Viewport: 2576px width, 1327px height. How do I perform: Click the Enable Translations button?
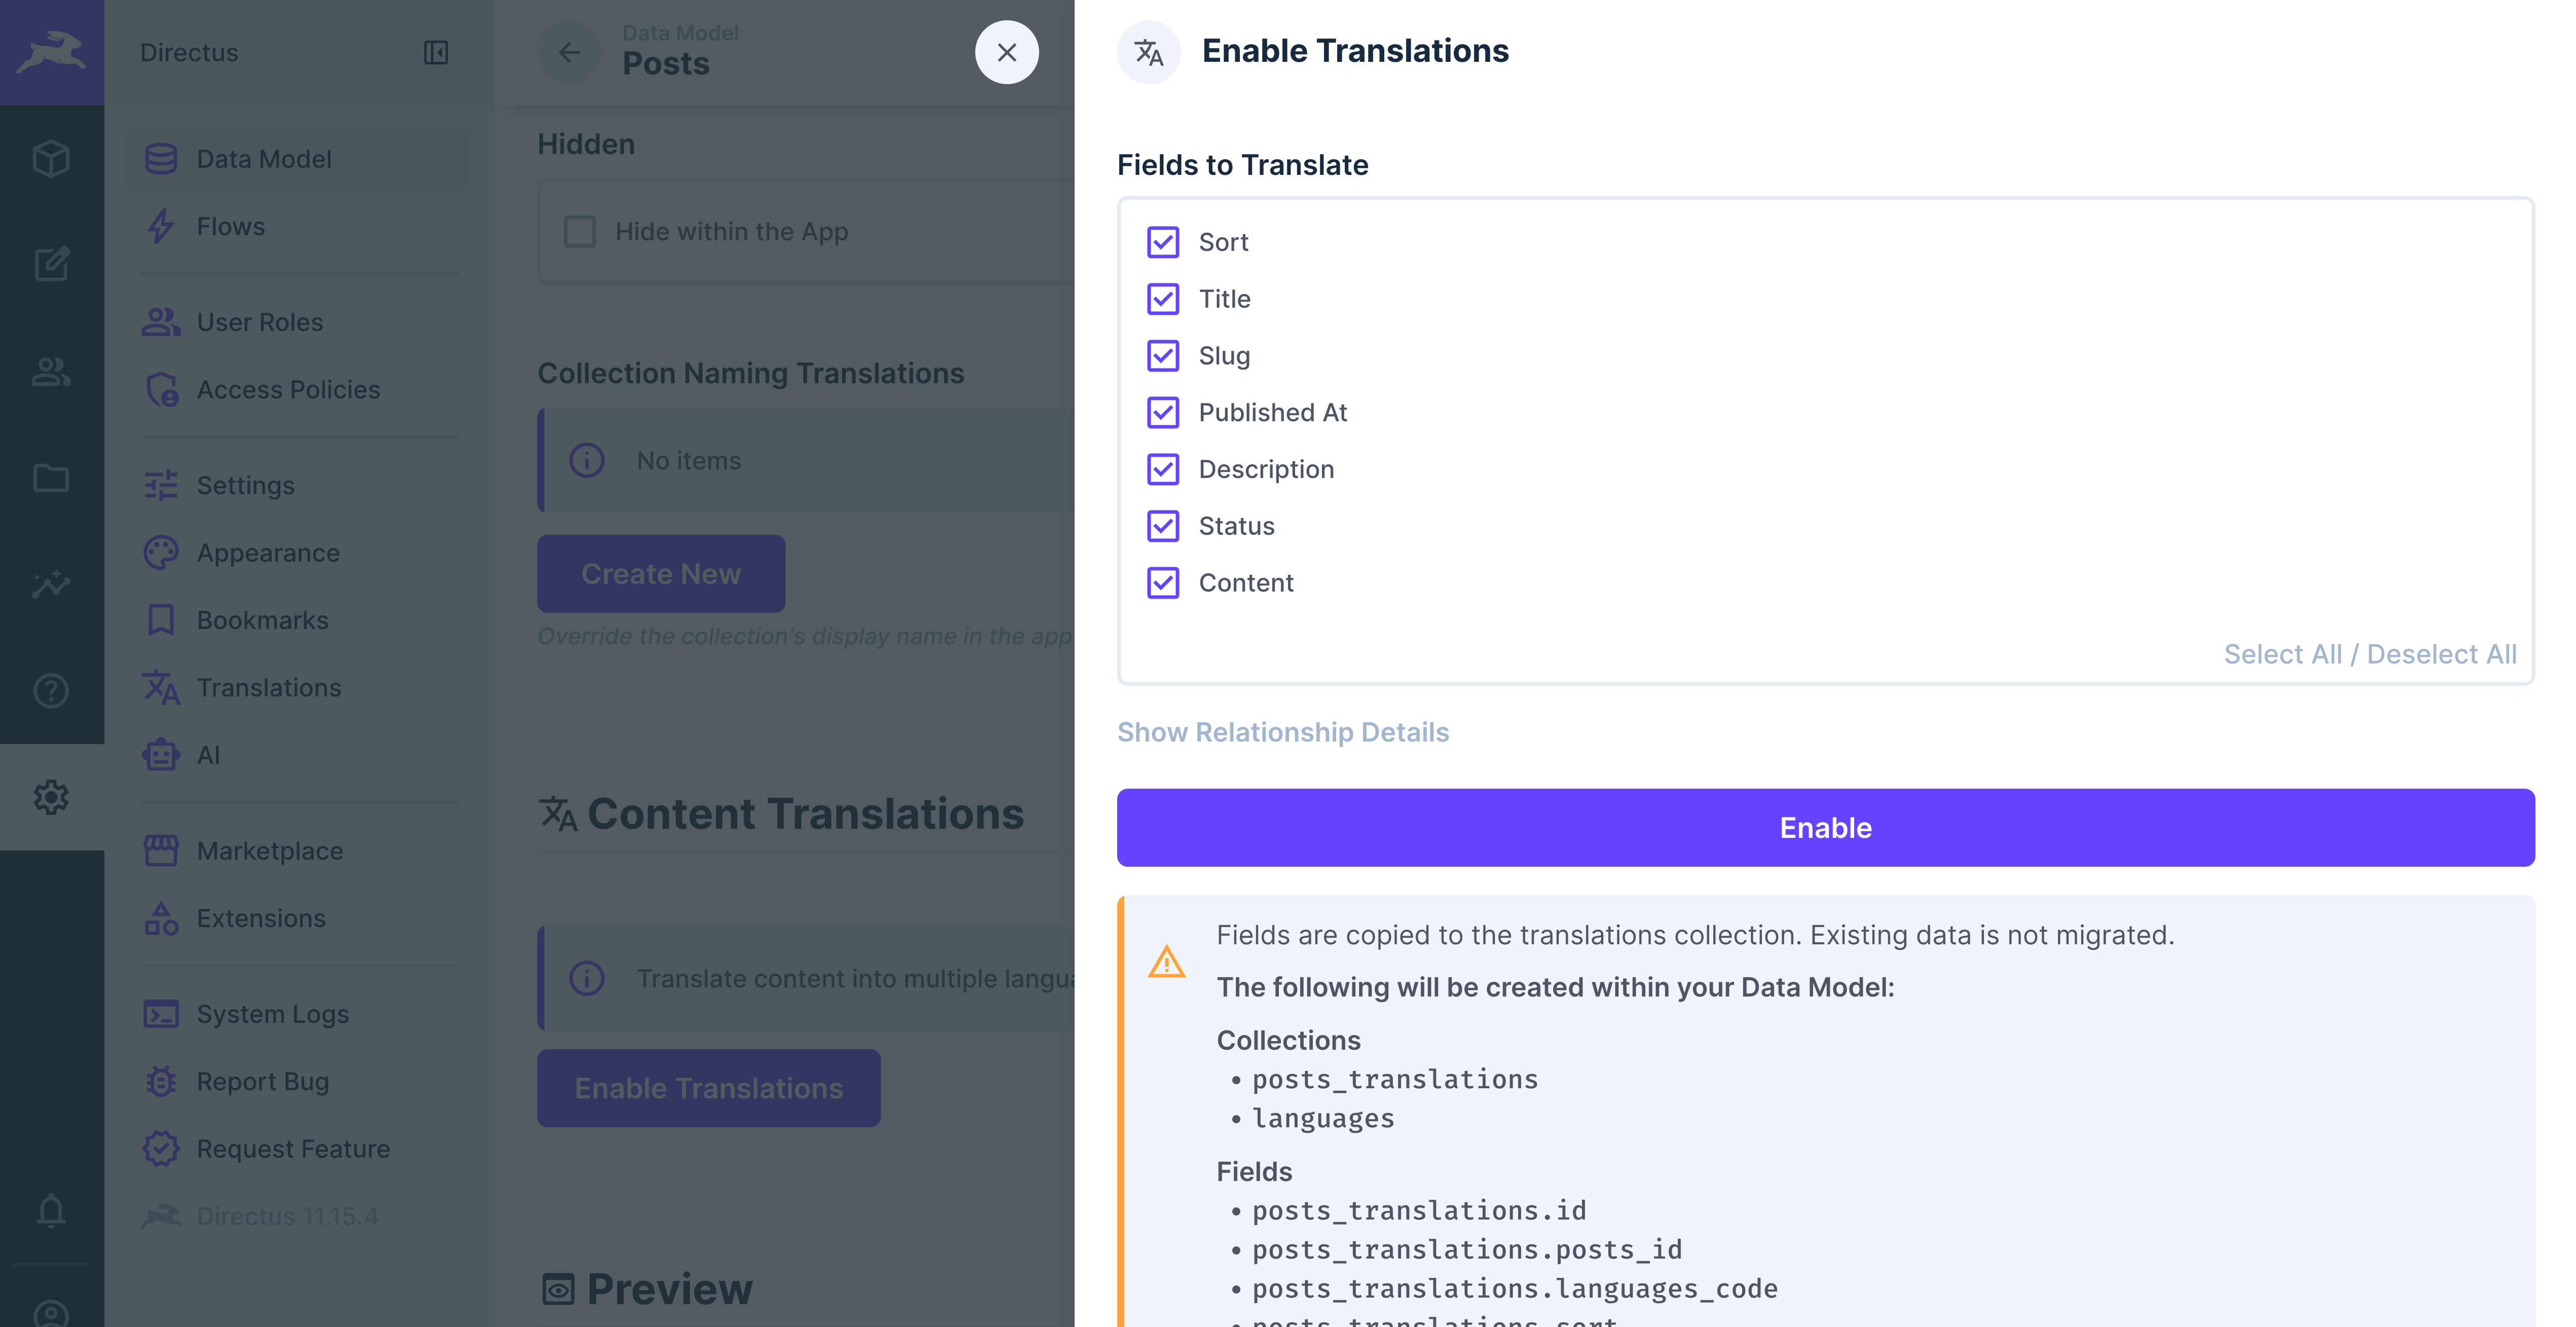click(708, 1088)
